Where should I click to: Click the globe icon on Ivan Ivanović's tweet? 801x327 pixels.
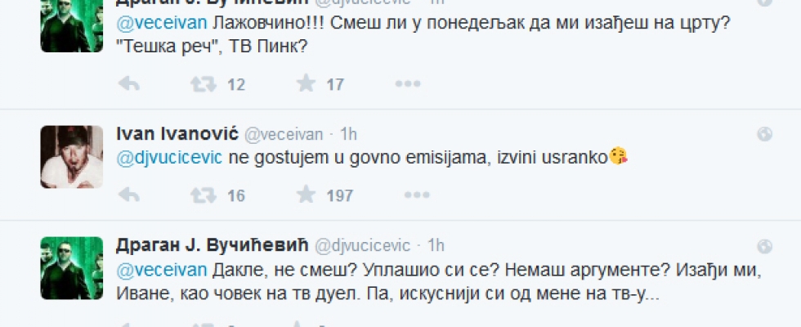(764, 134)
